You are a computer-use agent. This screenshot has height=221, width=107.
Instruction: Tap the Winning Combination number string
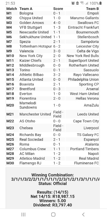point(55,179)
